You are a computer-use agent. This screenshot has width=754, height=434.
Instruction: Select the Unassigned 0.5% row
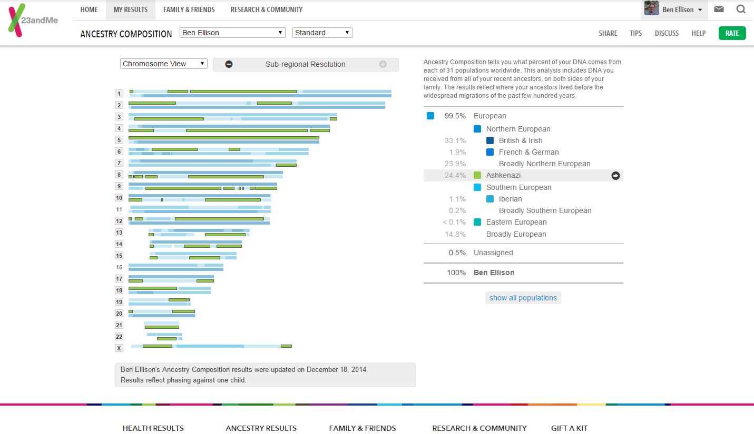[523, 253]
